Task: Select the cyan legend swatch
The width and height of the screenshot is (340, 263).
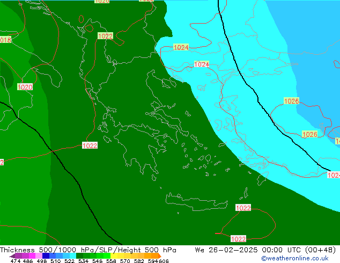Action: (73, 255)
